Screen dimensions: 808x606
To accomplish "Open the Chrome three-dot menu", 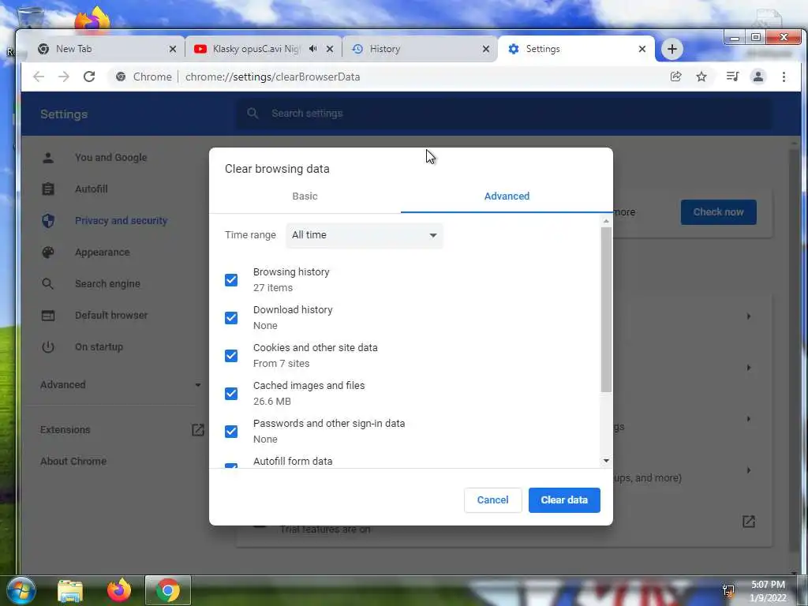I will [x=784, y=77].
